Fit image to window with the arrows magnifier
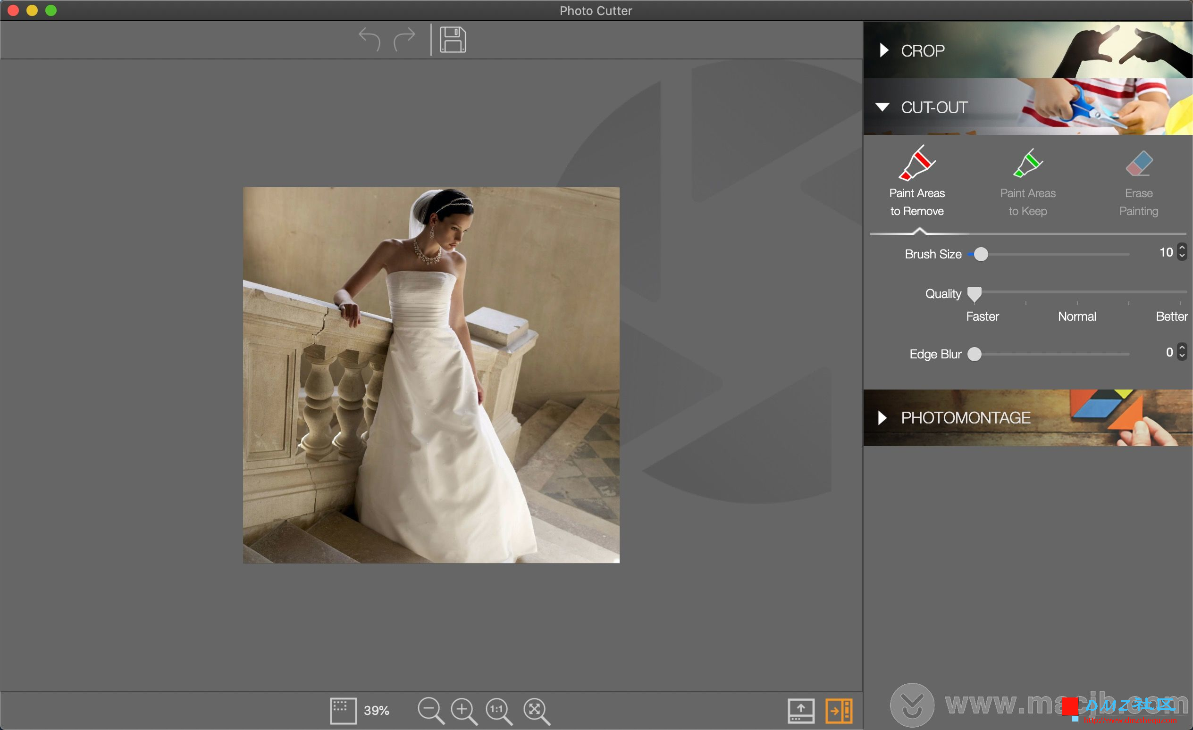Image resolution: width=1193 pixels, height=730 pixels. 537,711
